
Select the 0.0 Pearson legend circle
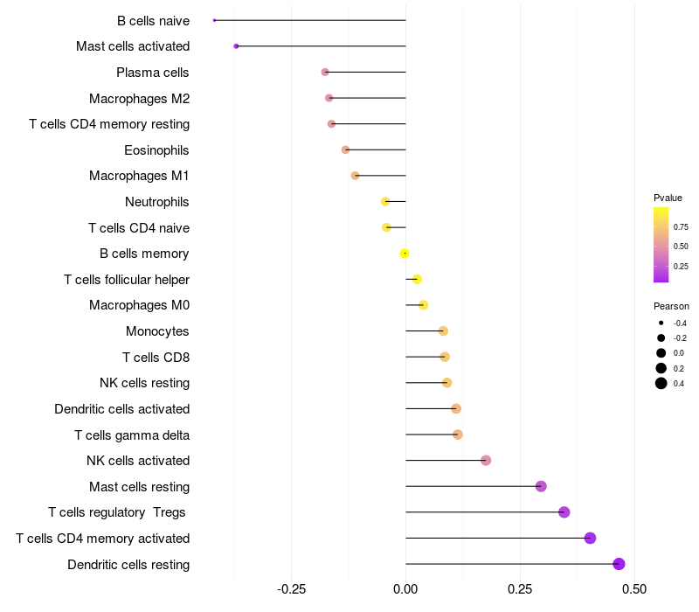click(661, 353)
